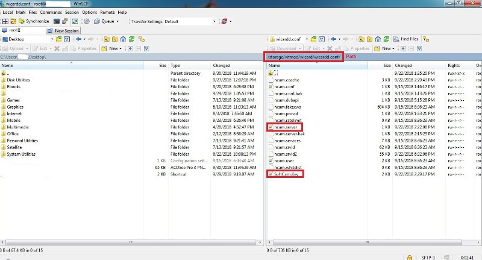
Task: Refresh the remote panel
Action: [x=386, y=39]
